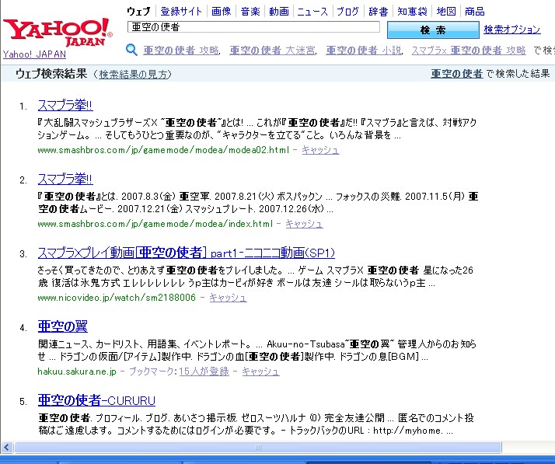Switch to the 地図 tab
This screenshot has width=555, height=464.
(446, 12)
